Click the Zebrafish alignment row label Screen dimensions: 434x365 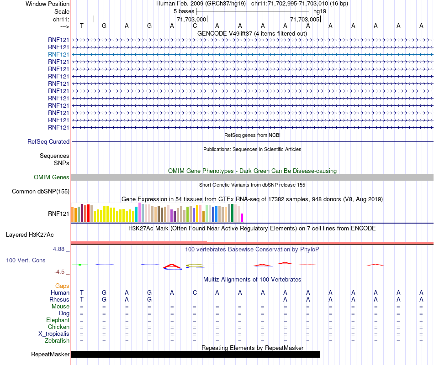click(x=57, y=341)
